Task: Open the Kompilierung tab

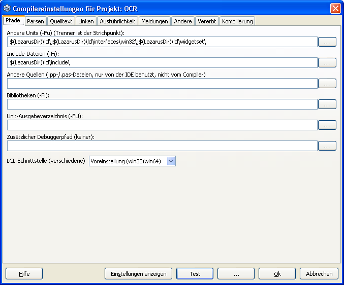Action: pos(237,21)
